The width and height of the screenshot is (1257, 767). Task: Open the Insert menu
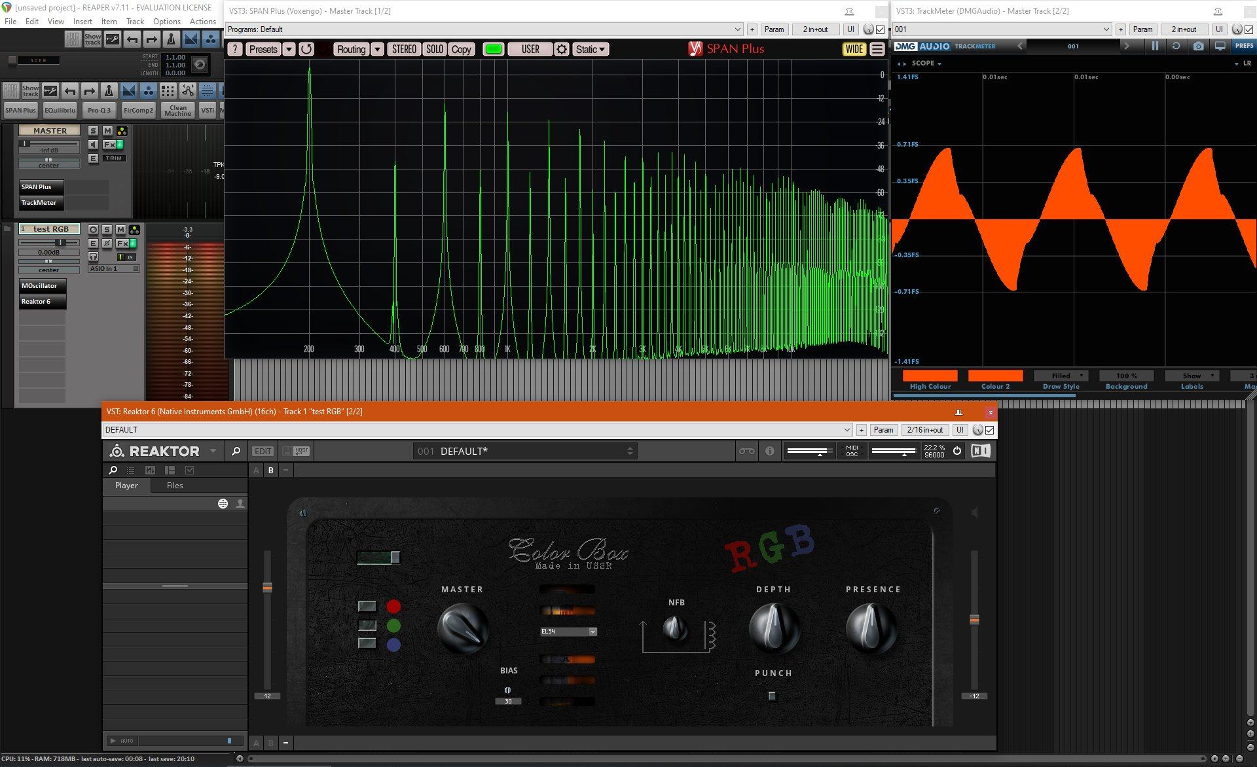82,21
